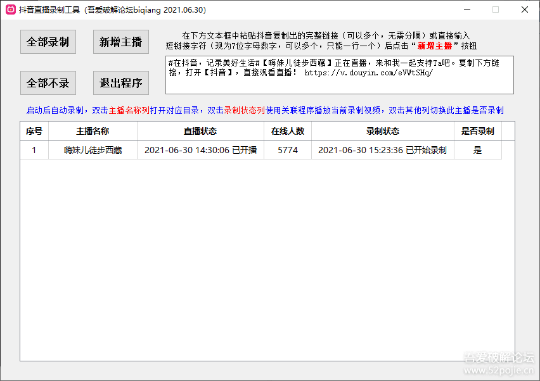Image resolution: width=540 pixels, height=381 pixels.
Task: Click the 主播名称 column header
Action: [x=93, y=131]
